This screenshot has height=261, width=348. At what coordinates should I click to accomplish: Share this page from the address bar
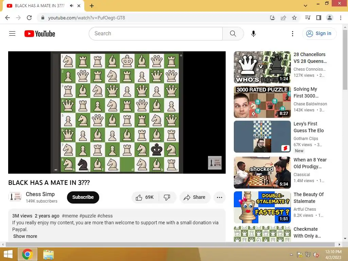[x=283, y=18]
